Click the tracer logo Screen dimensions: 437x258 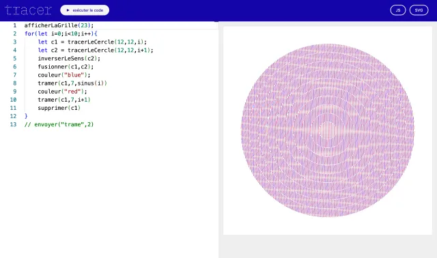pos(28,10)
